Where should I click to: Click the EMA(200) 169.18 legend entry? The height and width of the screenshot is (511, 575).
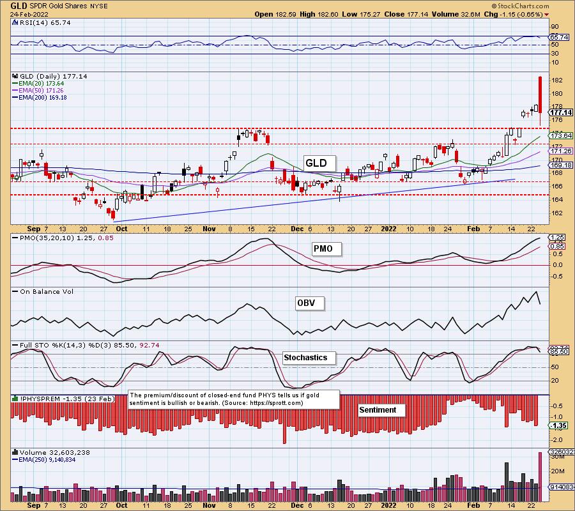pos(39,98)
